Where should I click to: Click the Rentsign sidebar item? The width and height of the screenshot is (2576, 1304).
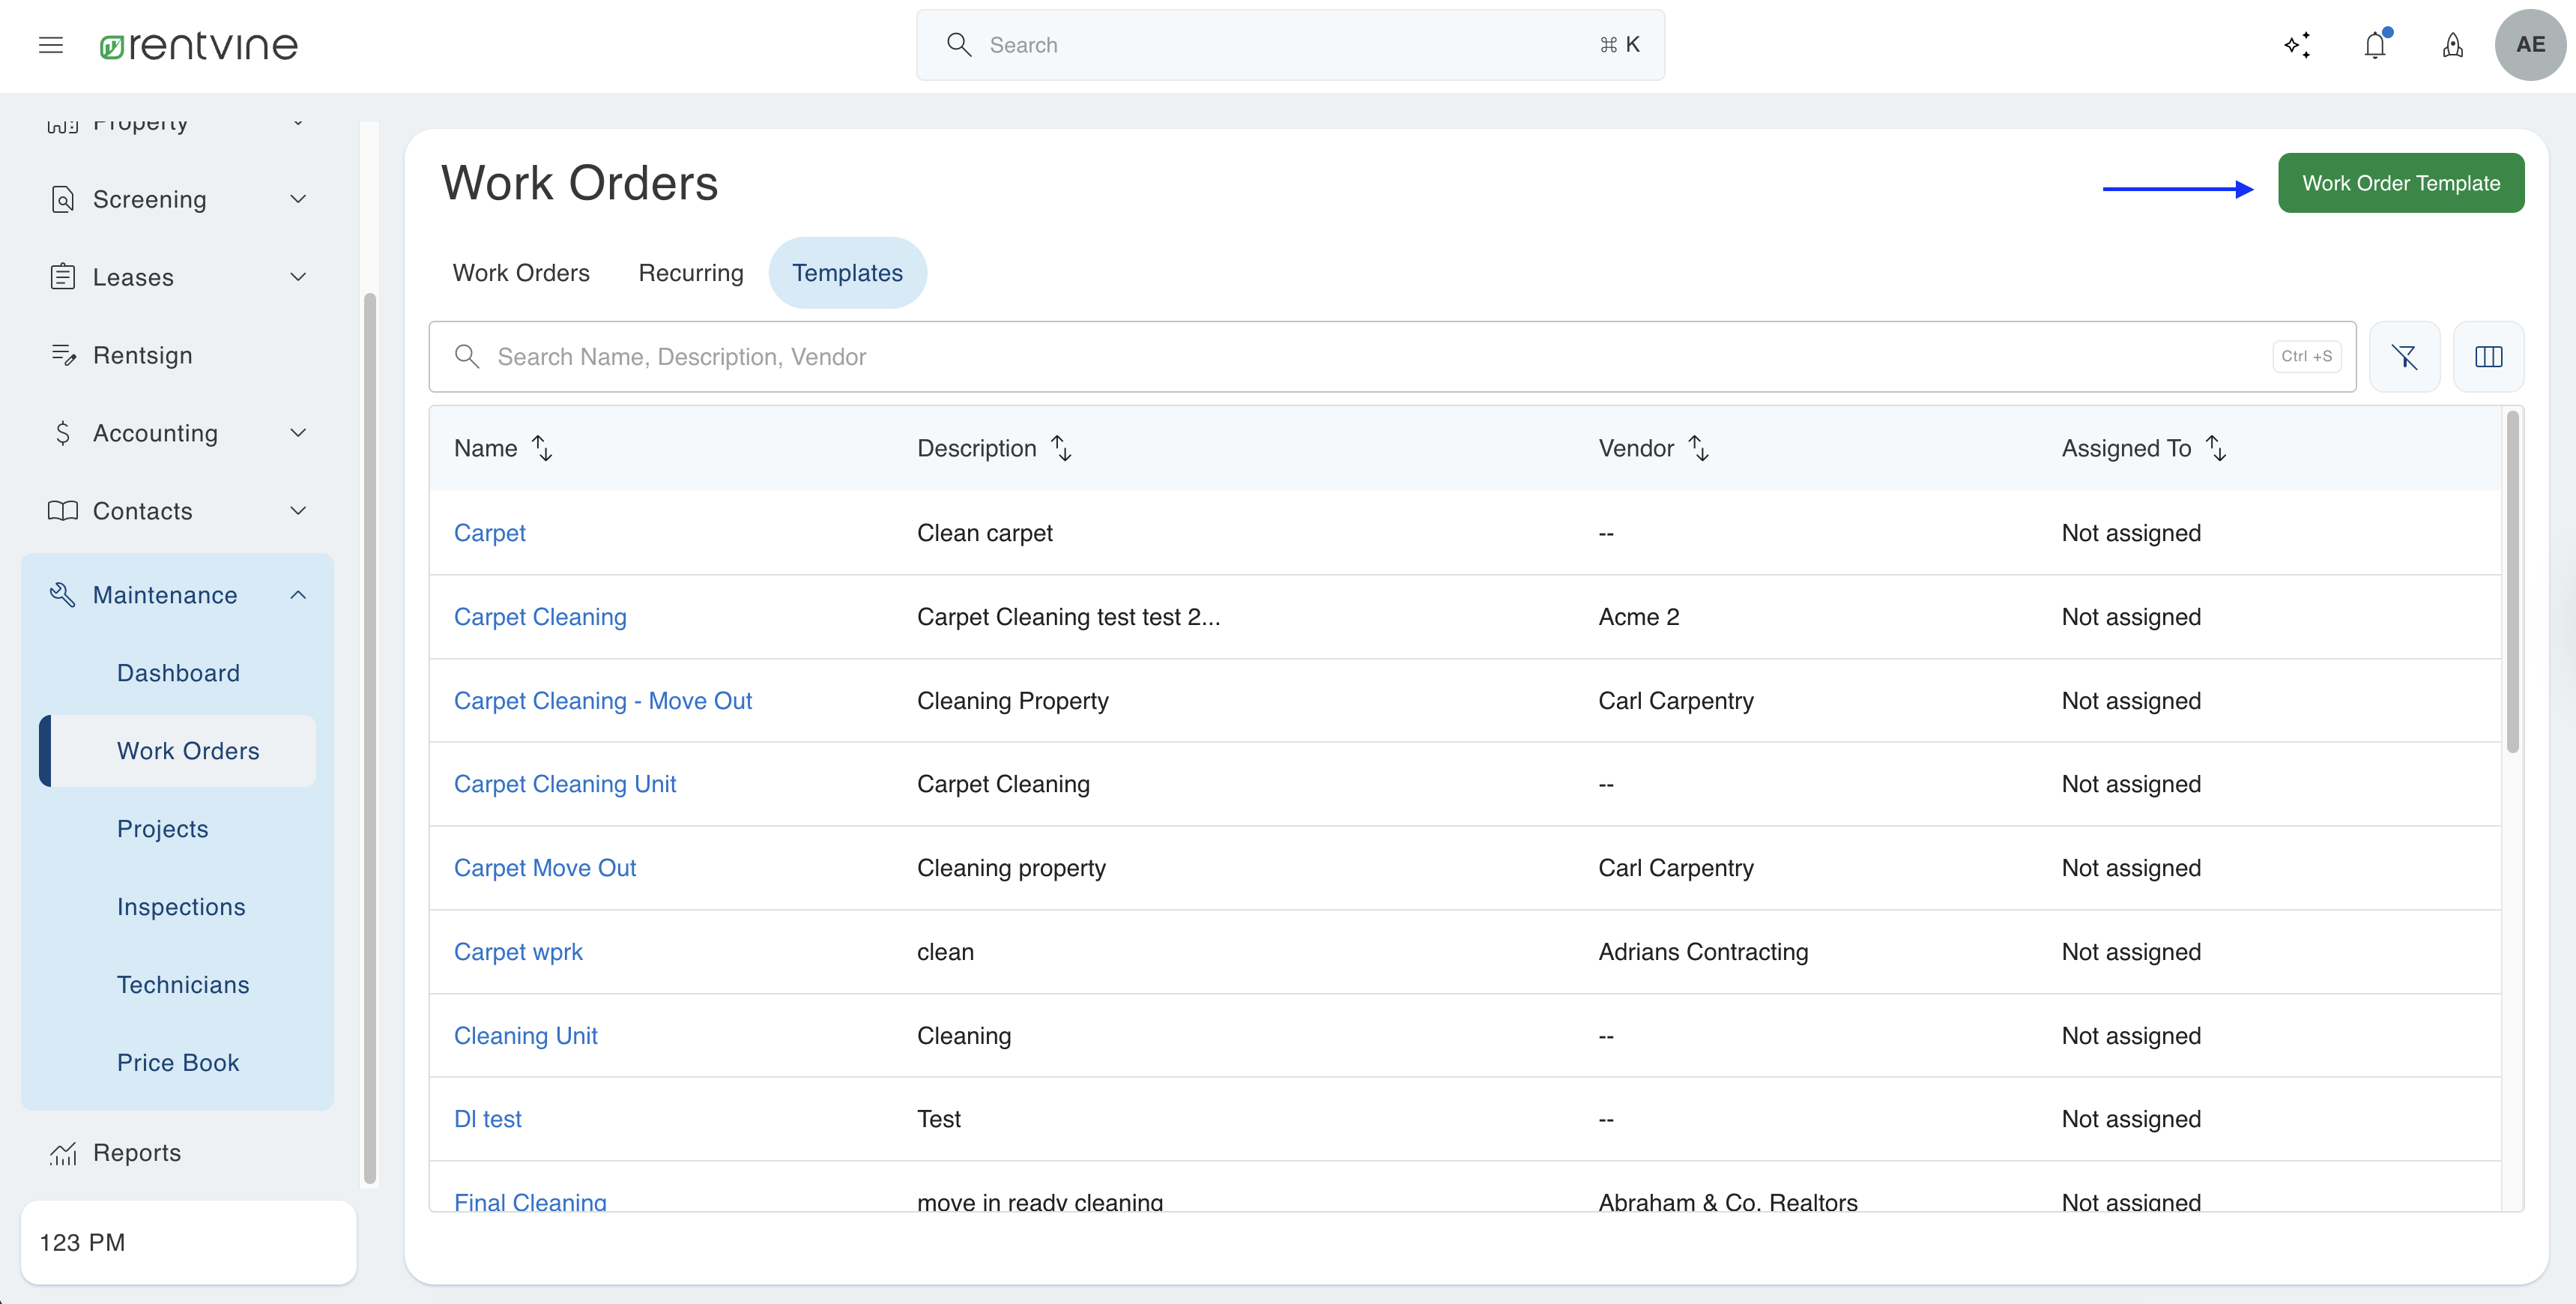[143, 355]
